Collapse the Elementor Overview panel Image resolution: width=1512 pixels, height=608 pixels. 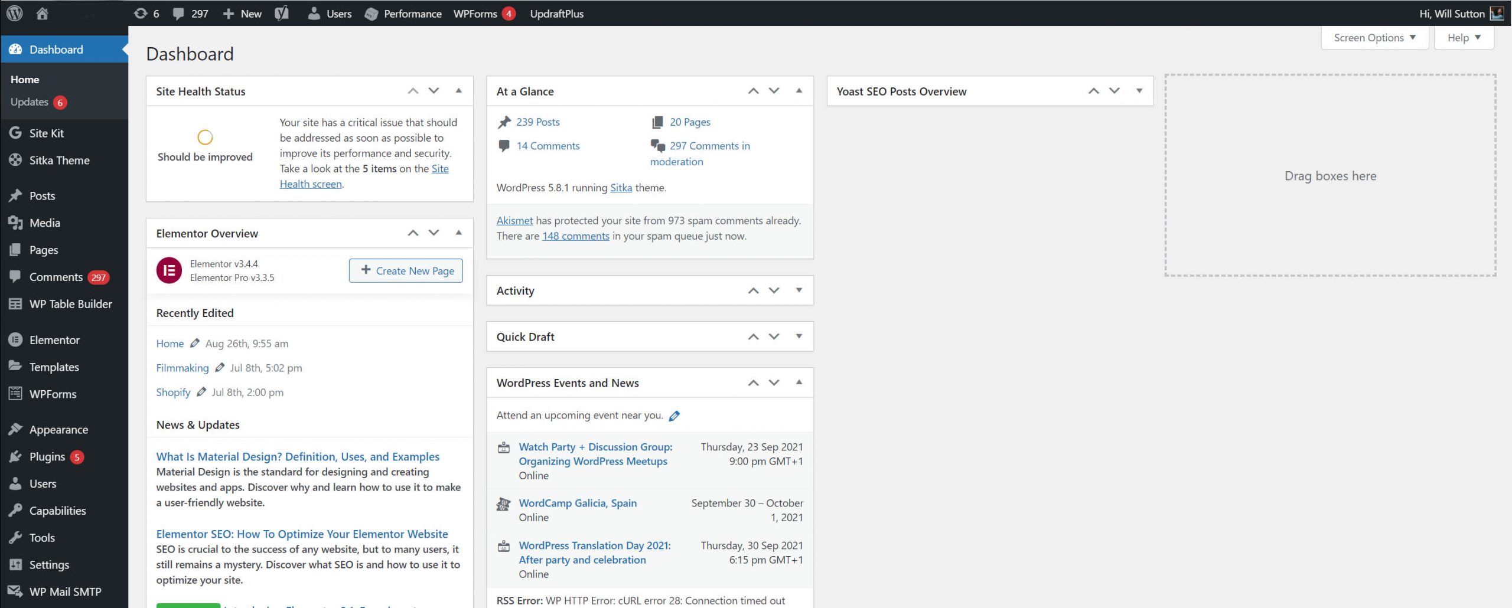pos(458,233)
